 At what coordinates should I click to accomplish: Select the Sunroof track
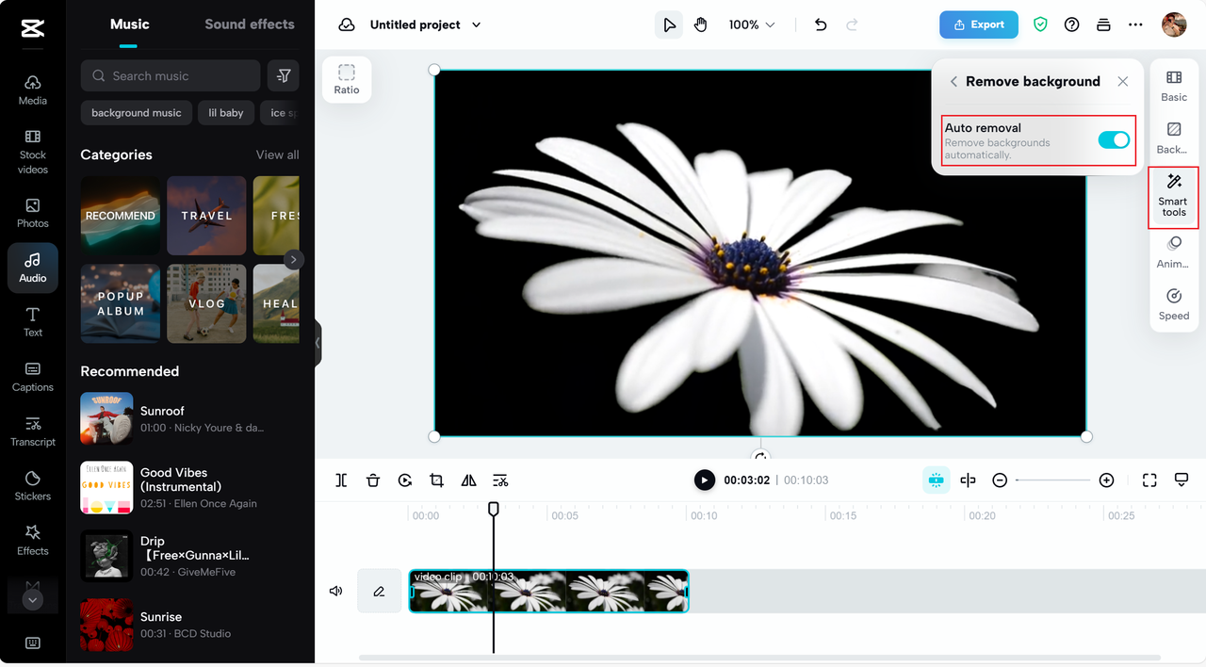click(x=189, y=418)
